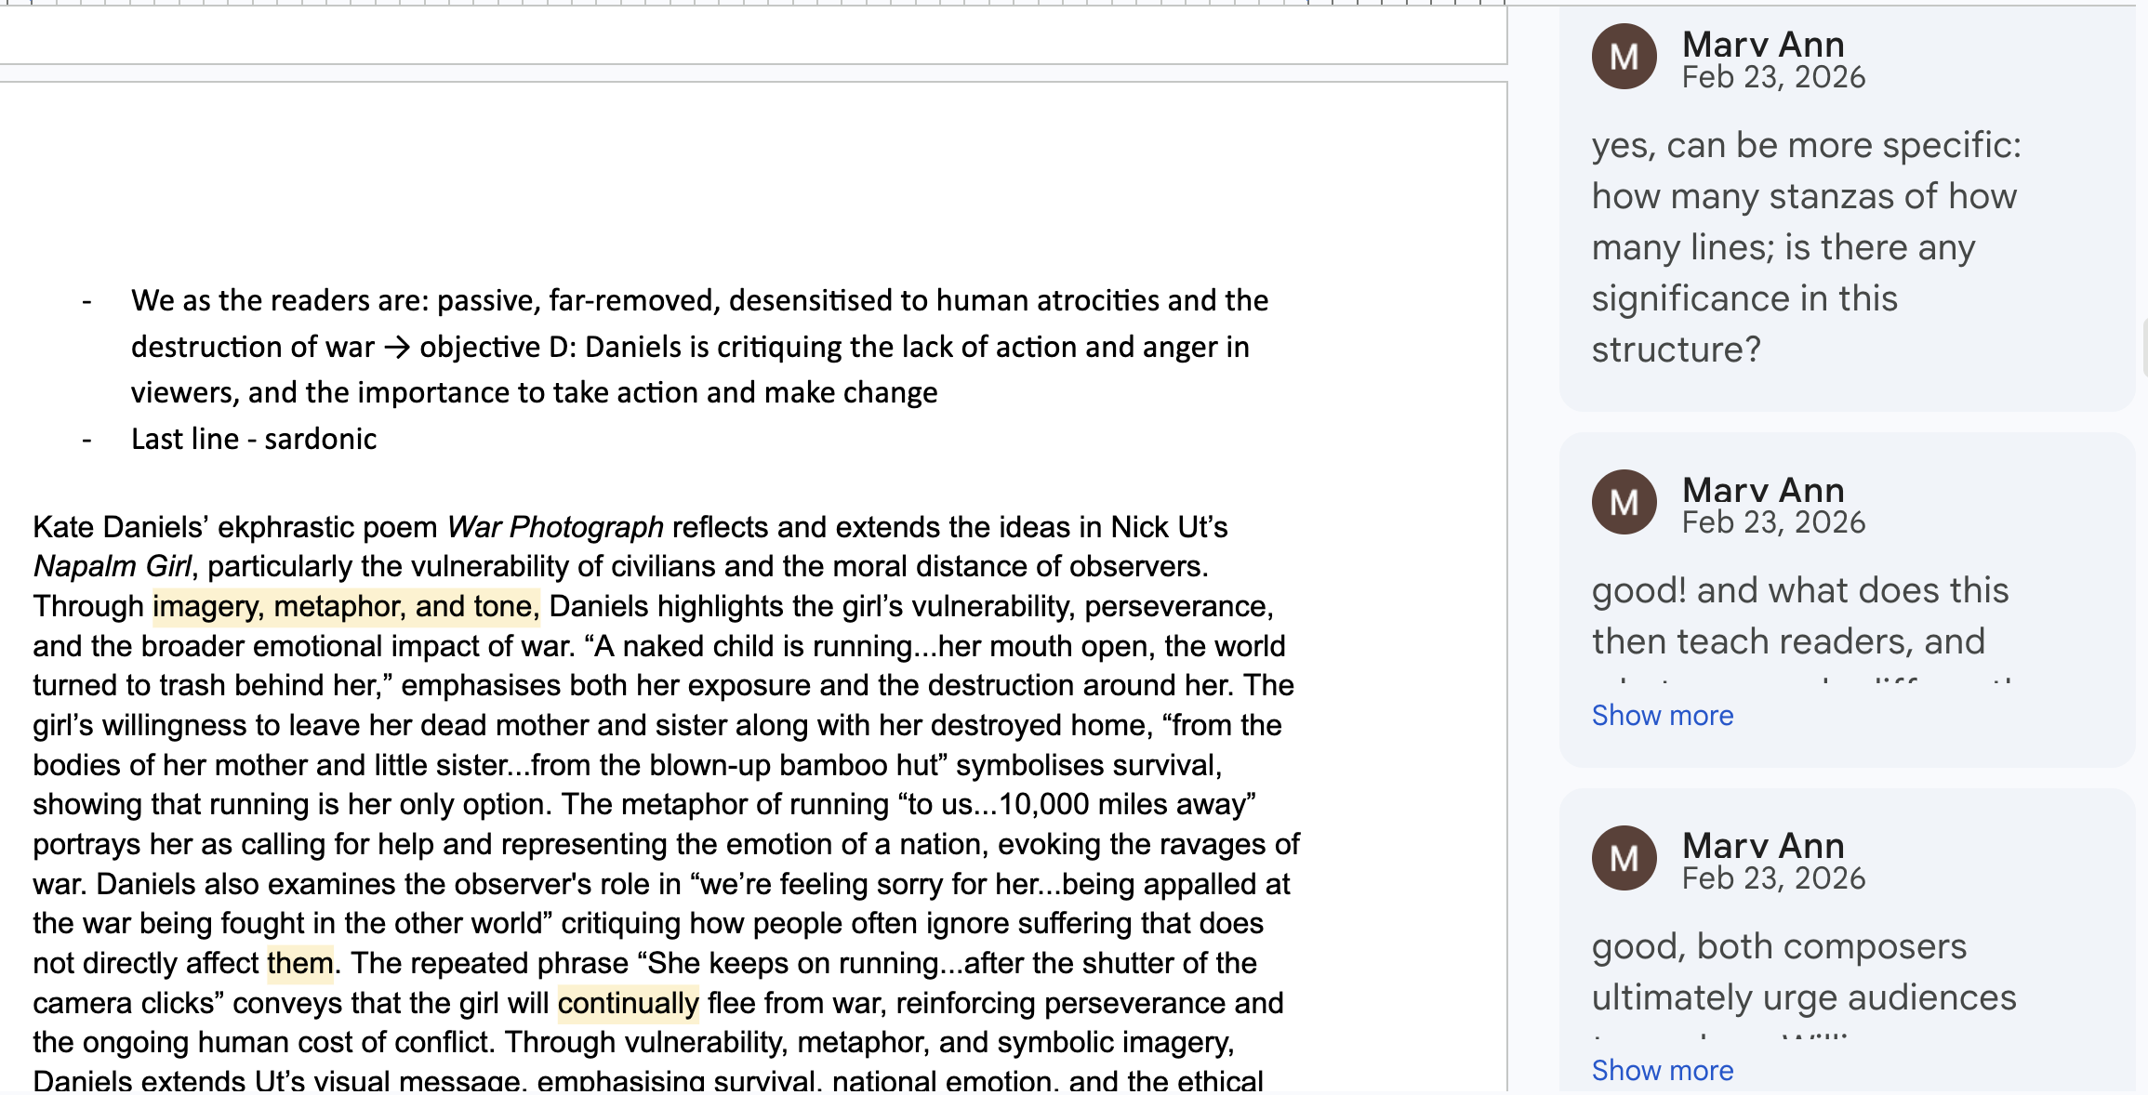Place cursor in the bullet "Last line - sardonic"

pos(254,439)
